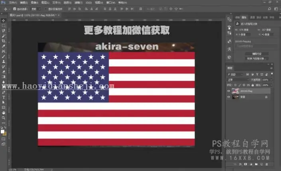
Task: Hide the flag layer via eye icon
Action: tap(228, 91)
